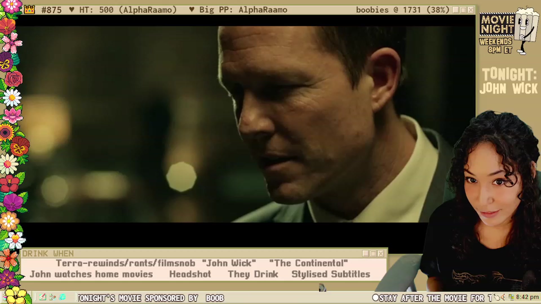541x304 pixels.
Task: Click the "WEEKENDS 8PM ET" schedule text
Action: [x=496, y=46]
